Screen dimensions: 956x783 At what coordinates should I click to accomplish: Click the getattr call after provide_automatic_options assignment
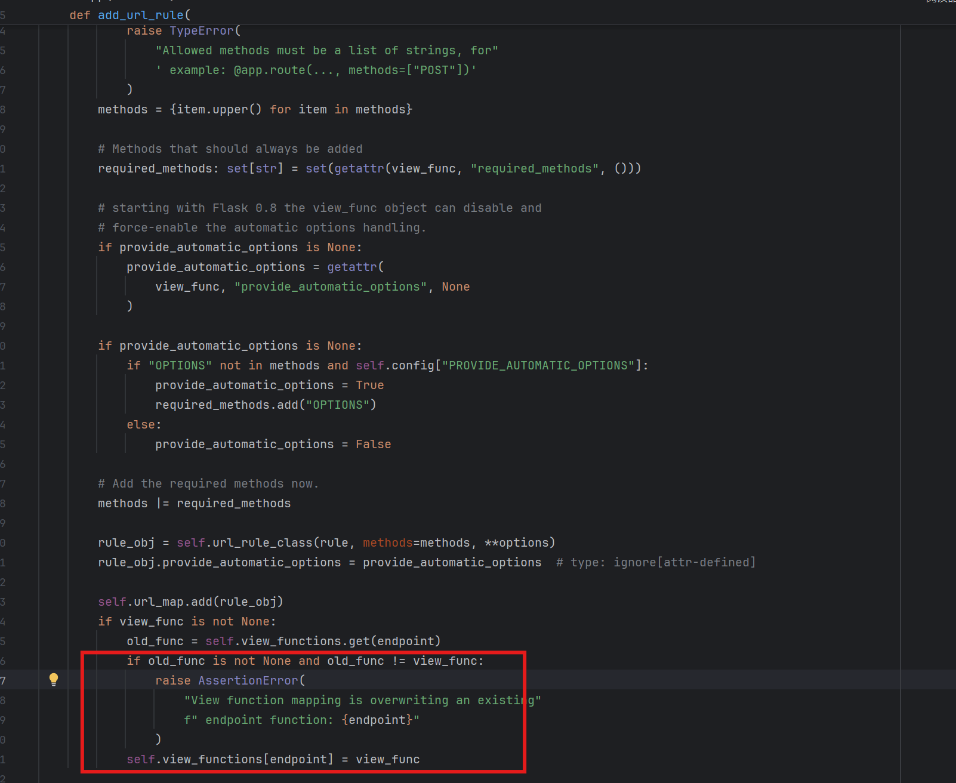pyautogui.click(x=351, y=267)
